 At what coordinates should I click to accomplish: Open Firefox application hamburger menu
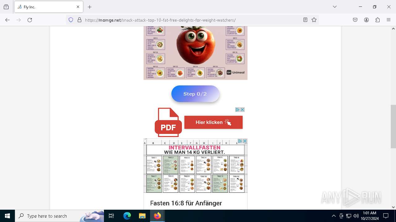pos(389,20)
